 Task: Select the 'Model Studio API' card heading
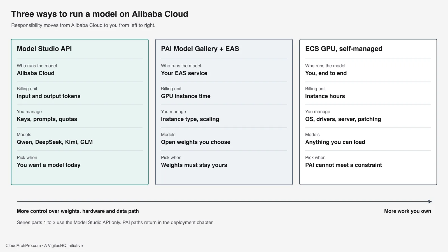pos(44,49)
